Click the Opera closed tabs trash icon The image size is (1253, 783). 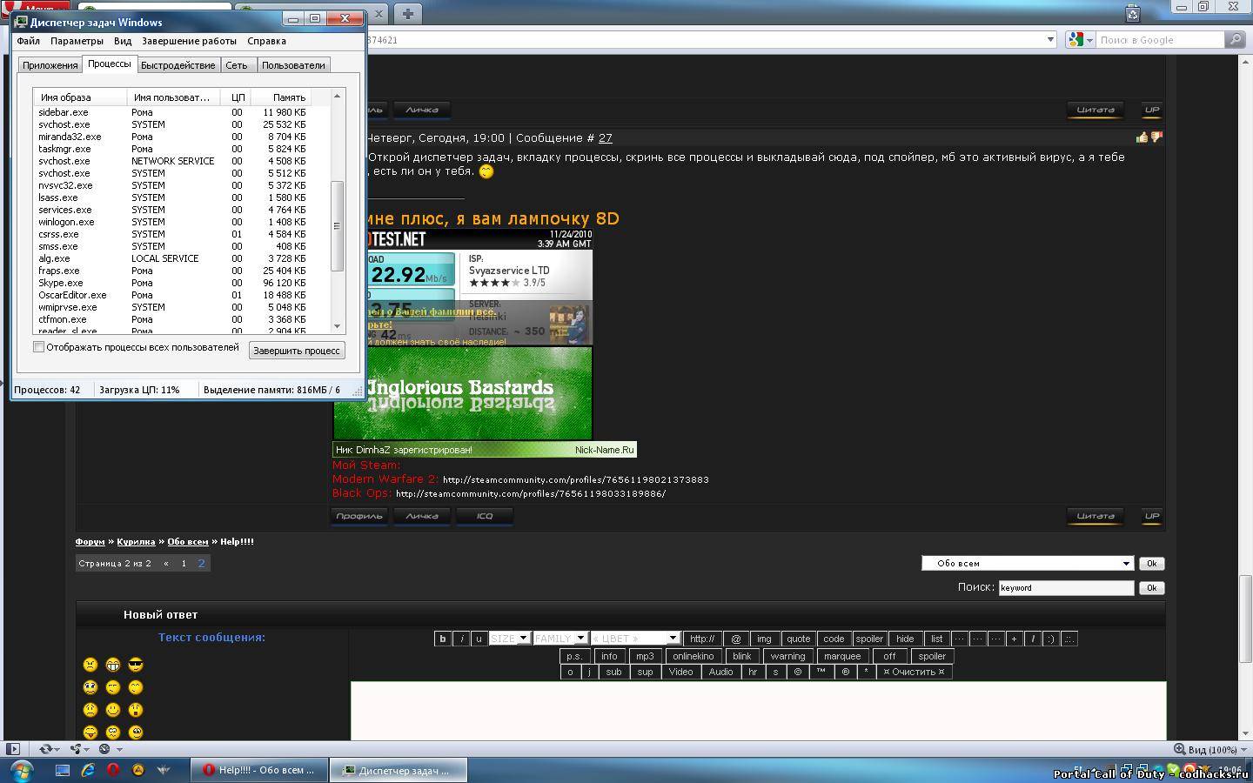(1133, 13)
